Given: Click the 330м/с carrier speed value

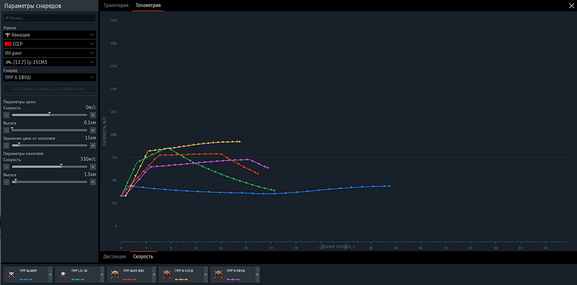Looking at the screenshot, I should (x=88, y=160).
